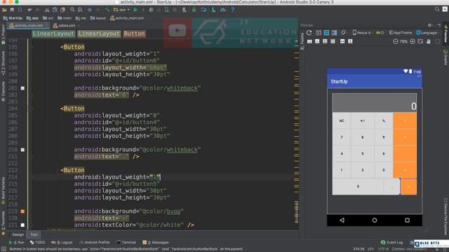449x252 pixels.
Task: Open the Project side panel tab
Action: [x=3, y=34]
